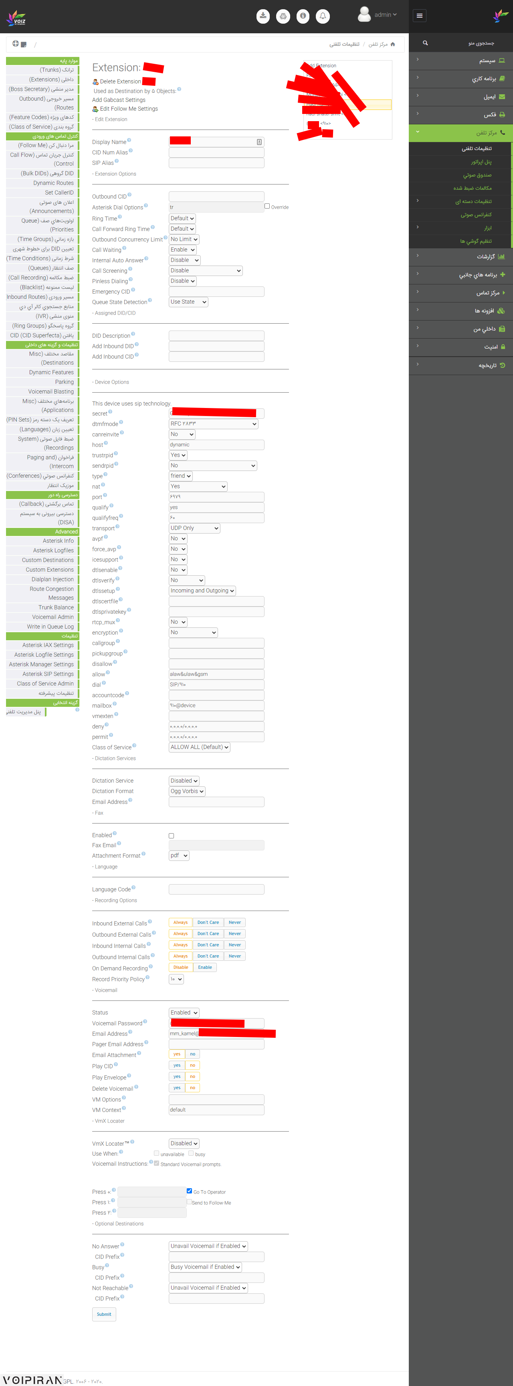Viewport: 513px width, 1386px height.
Task: Open مکالمات ضبط شده in sidebar
Action: [x=472, y=188]
